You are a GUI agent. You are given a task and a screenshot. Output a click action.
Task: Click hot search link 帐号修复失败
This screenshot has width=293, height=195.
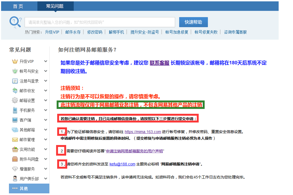point(206,32)
